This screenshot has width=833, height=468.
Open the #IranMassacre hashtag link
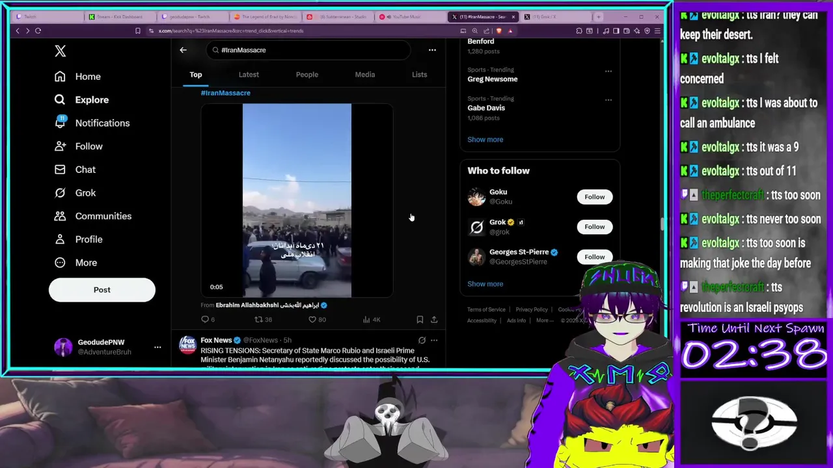click(x=225, y=93)
